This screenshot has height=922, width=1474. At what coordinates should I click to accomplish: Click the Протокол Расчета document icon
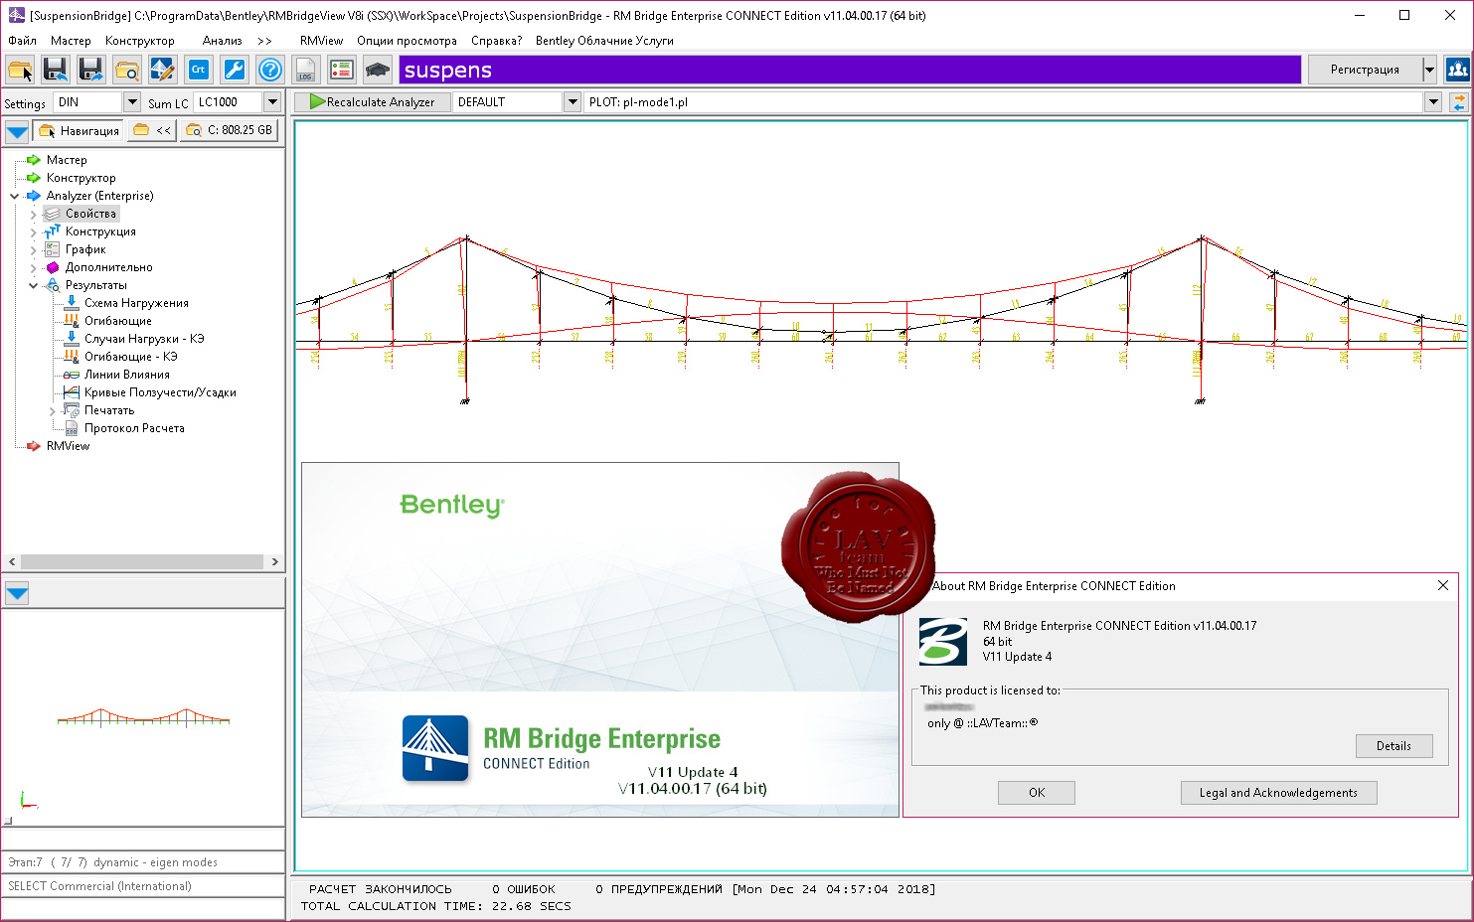click(72, 428)
